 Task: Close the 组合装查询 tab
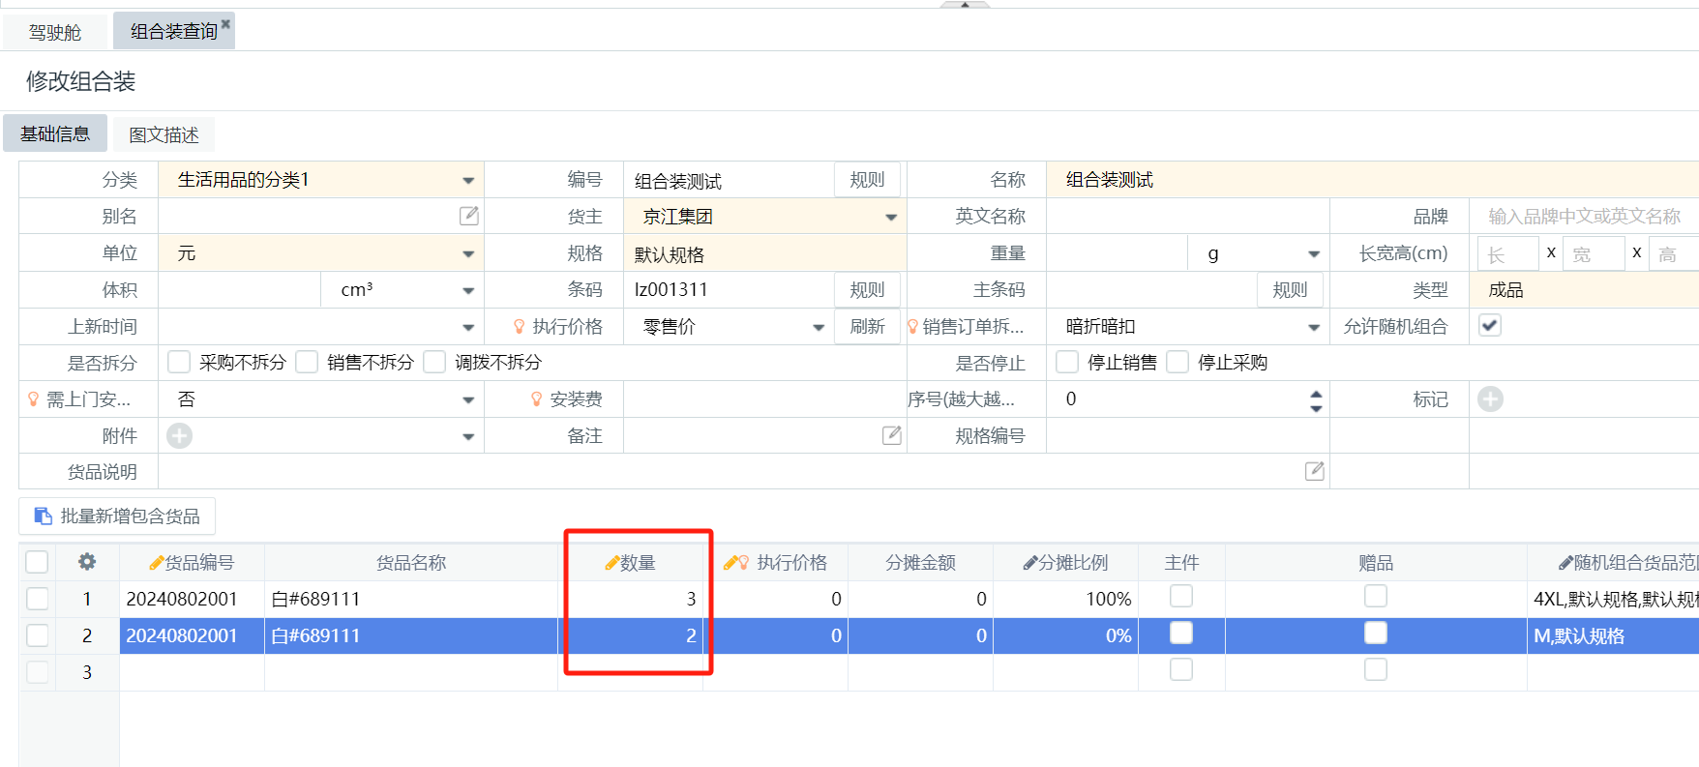click(x=225, y=24)
